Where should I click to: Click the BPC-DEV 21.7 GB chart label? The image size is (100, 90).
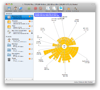pos(86,29)
